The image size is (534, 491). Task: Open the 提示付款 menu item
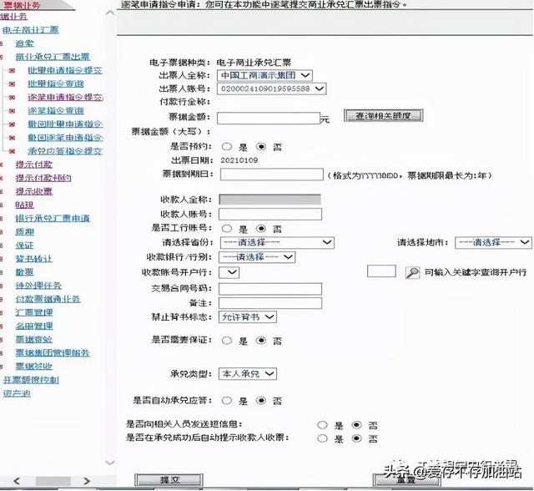point(33,165)
